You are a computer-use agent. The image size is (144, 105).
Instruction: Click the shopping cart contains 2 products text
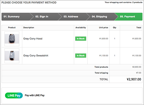pos(123,2)
